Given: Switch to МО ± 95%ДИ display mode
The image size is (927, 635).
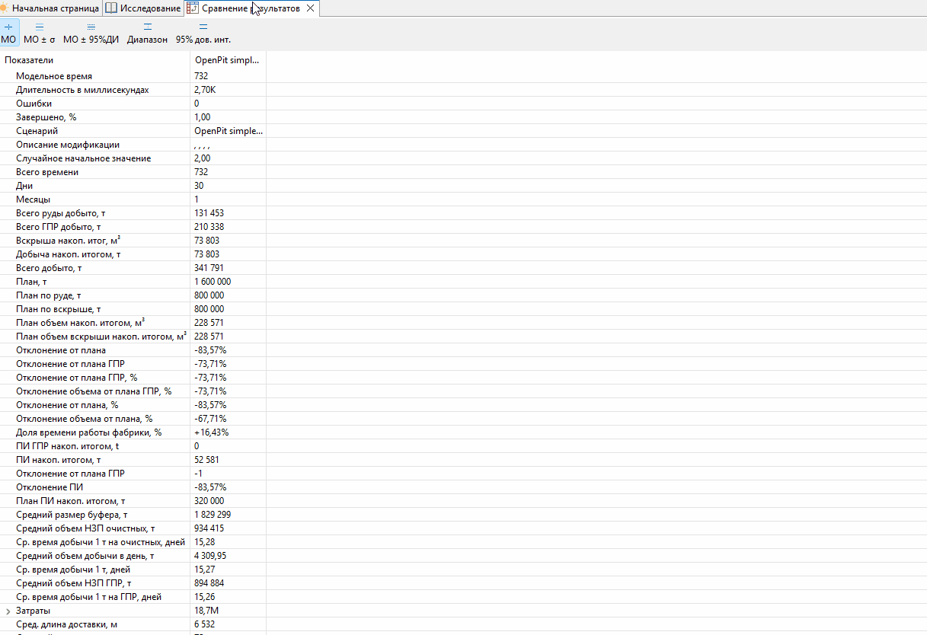Looking at the screenshot, I should point(91,33).
